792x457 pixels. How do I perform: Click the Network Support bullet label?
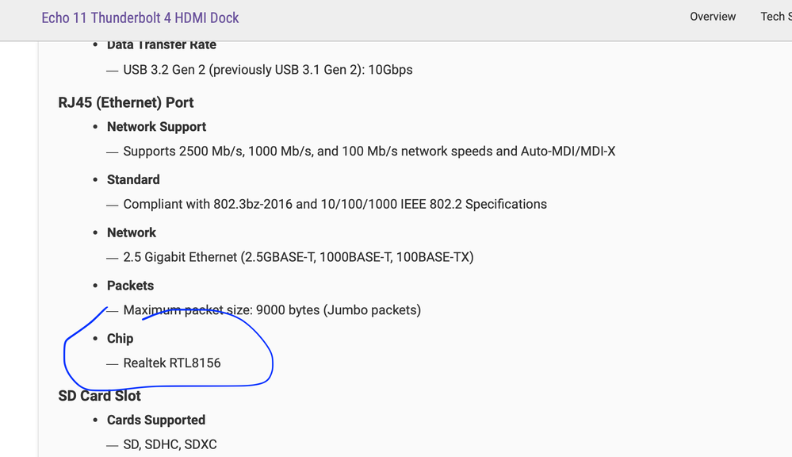tap(156, 127)
